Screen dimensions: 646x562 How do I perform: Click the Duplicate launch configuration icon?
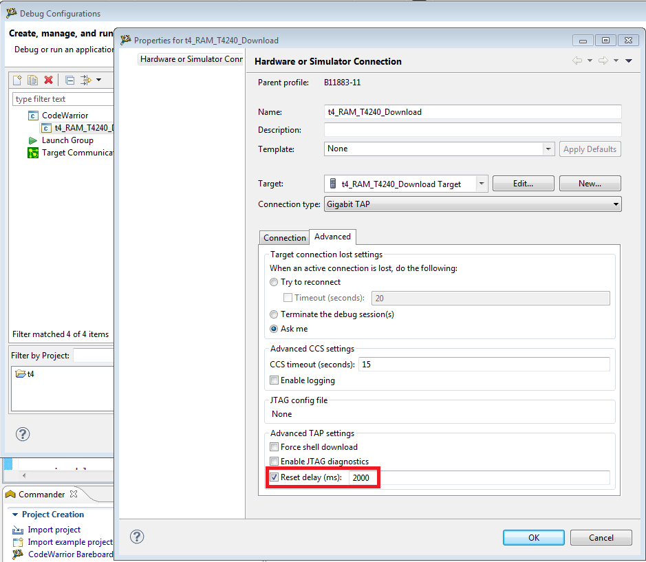[32, 80]
